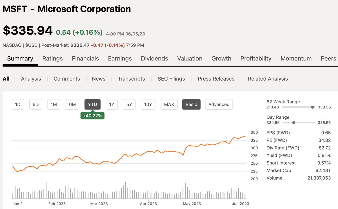Filter feed by News
The width and height of the screenshot is (338, 209).
tap(99, 79)
